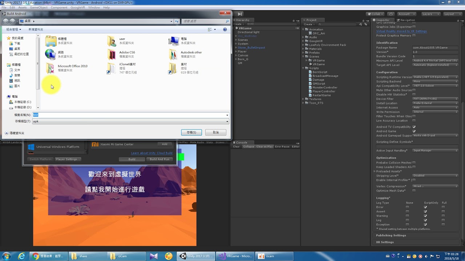Viewport: 465px width, 261px height.
Task: Open the Install Location dropdown
Action: (x=435, y=103)
